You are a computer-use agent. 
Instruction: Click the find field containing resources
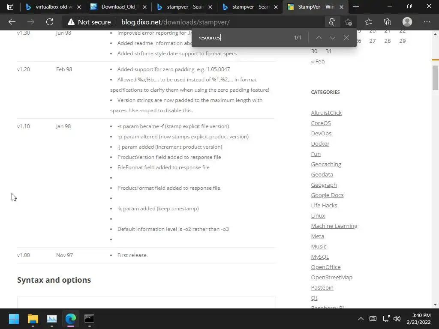(244, 38)
